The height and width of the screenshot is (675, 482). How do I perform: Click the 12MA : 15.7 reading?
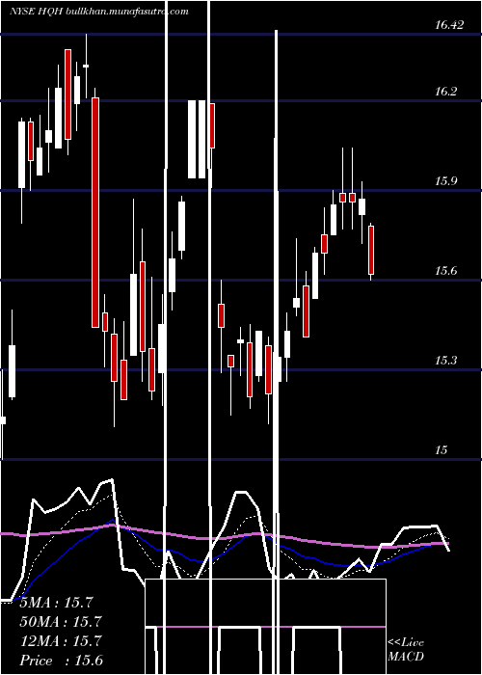coord(61,641)
